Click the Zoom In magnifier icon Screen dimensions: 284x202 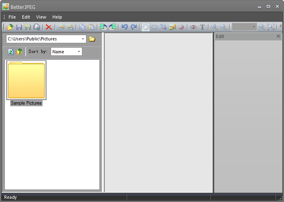[215, 27]
